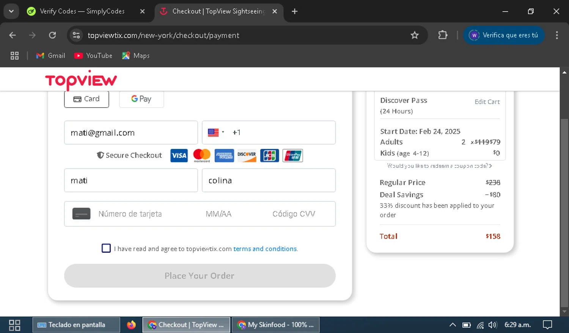This screenshot has width=569, height=333.
Task: Open the notification center icon
Action: pyautogui.click(x=547, y=325)
